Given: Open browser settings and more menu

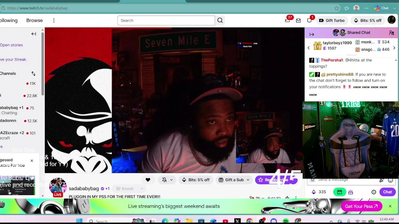Looking at the screenshot, I should pyautogui.click(x=366, y=8).
